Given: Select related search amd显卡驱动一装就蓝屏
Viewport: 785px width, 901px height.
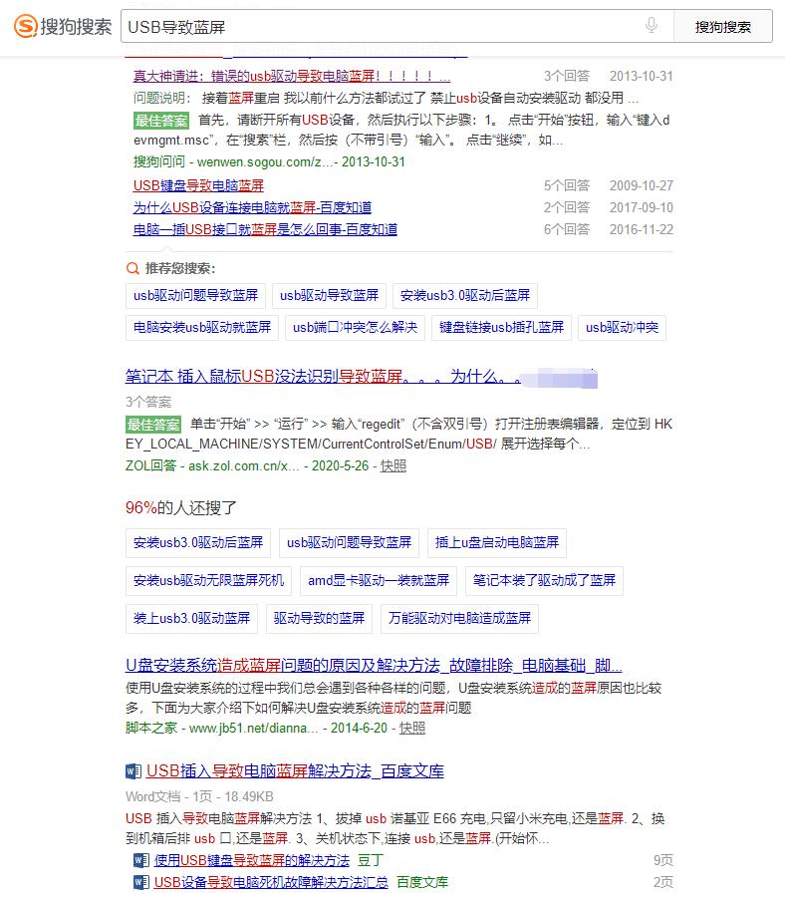Looking at the screenshot, I should pyautogui.click(x=379, y=580).
